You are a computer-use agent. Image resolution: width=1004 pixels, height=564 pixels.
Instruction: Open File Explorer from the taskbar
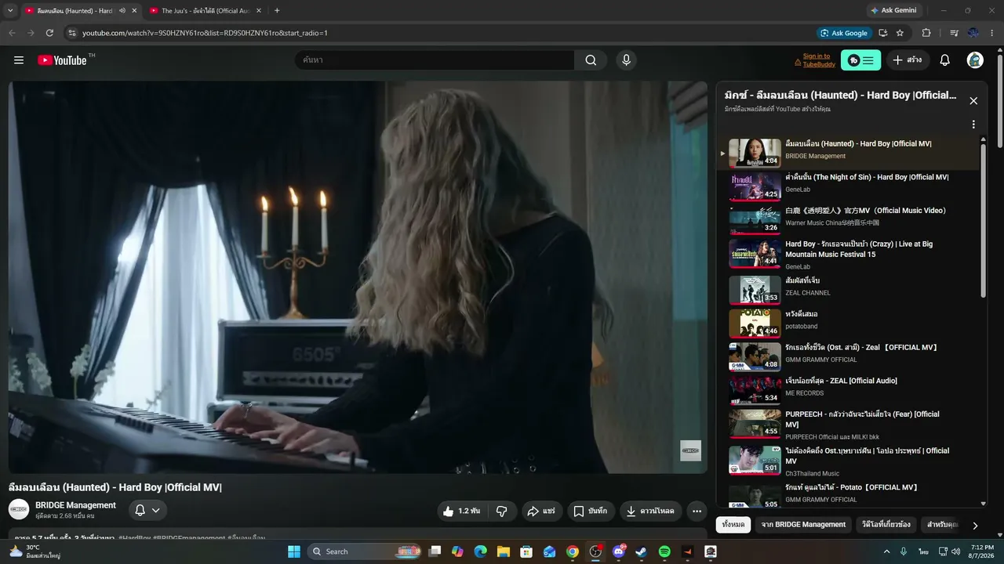(x=503, y=551)
